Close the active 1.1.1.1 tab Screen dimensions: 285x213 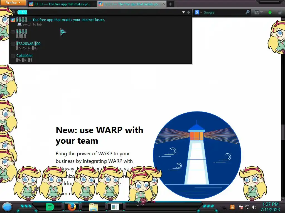coord(164,4)
